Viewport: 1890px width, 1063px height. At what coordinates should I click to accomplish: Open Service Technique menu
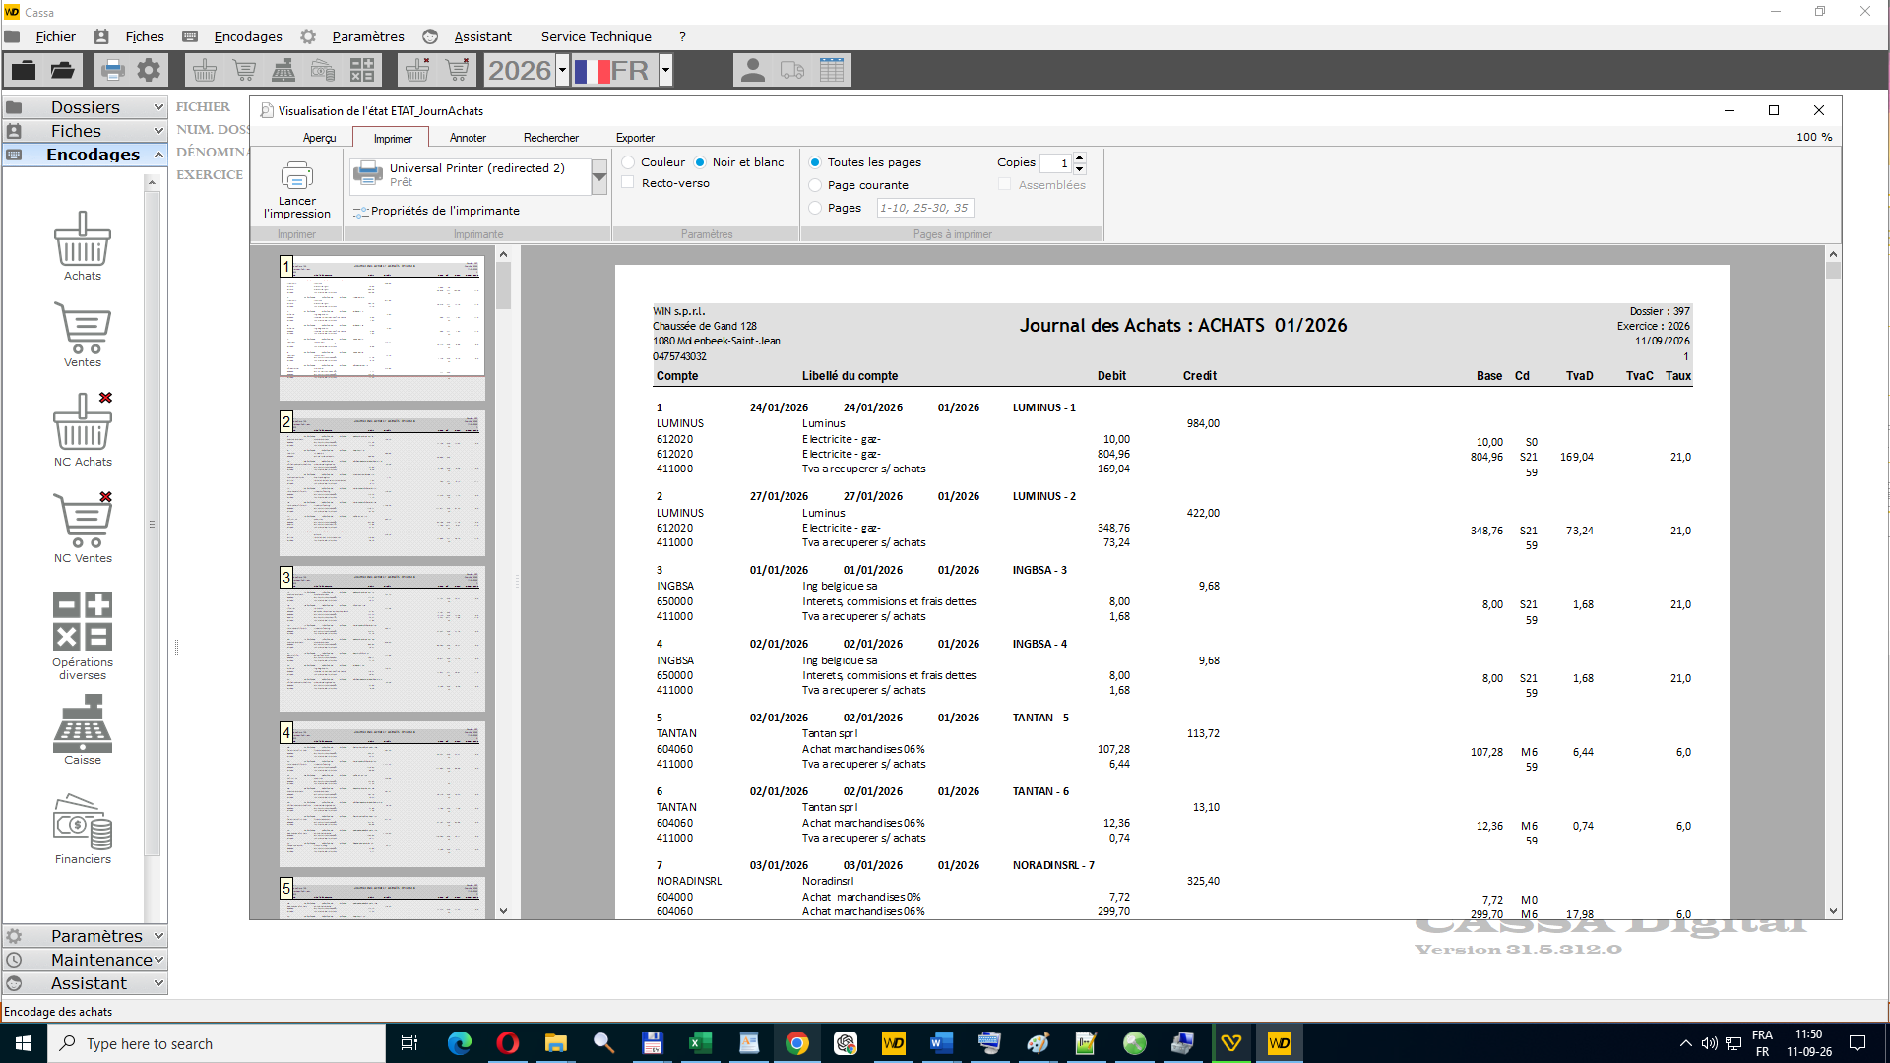tap(596, 36)
